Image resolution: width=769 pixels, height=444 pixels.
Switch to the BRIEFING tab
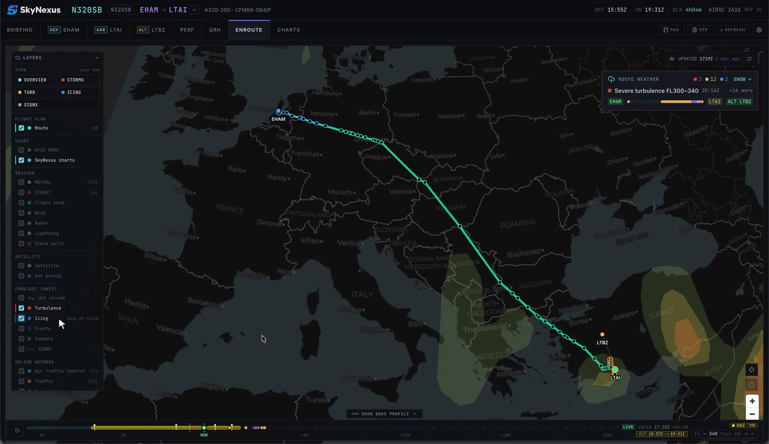pyautogui.click(x=20, y=30)
